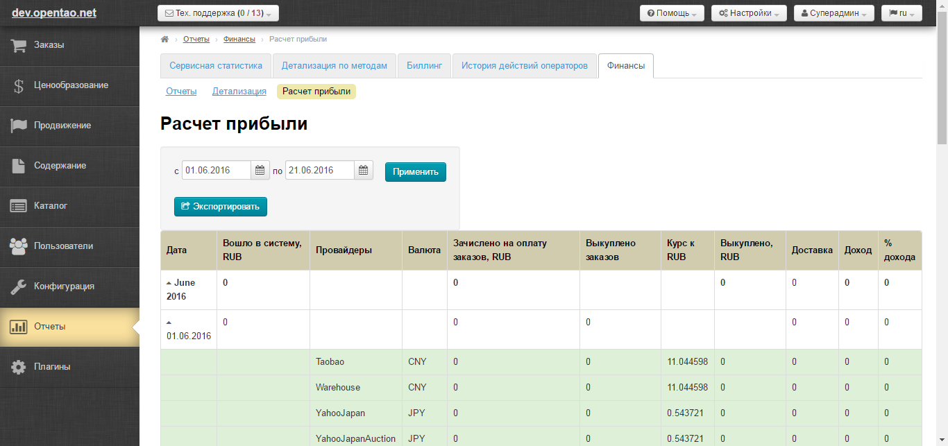
Task: Click the Вошло в систему, RUB header
Action: click(264, 250)
